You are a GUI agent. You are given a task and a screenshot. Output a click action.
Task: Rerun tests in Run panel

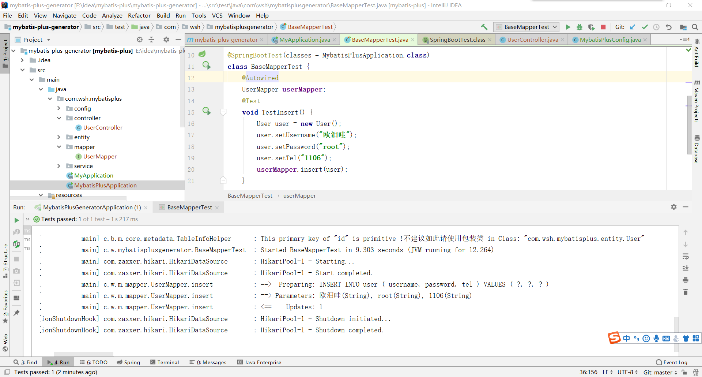[x=16, y=220]
